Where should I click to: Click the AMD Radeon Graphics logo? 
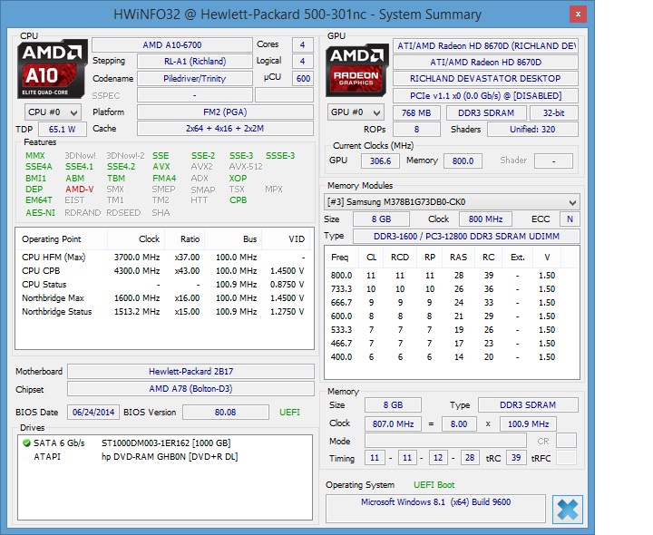point(356,70)
